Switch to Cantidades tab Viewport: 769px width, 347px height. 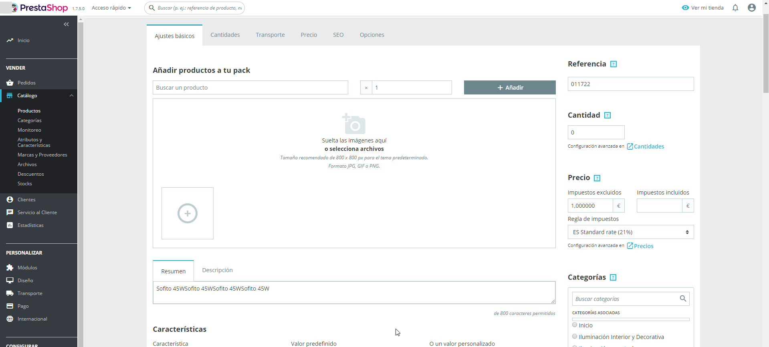coord(225,35)
